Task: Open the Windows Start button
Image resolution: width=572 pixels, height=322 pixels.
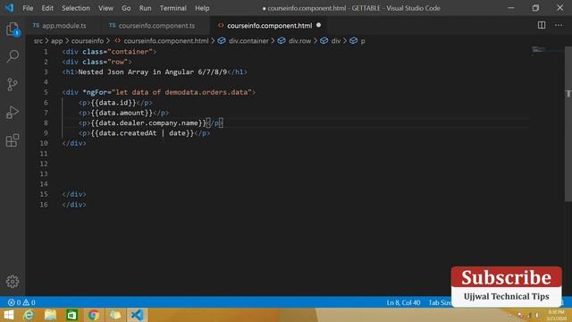Action: pyautogui.click(x=8, y=315)
